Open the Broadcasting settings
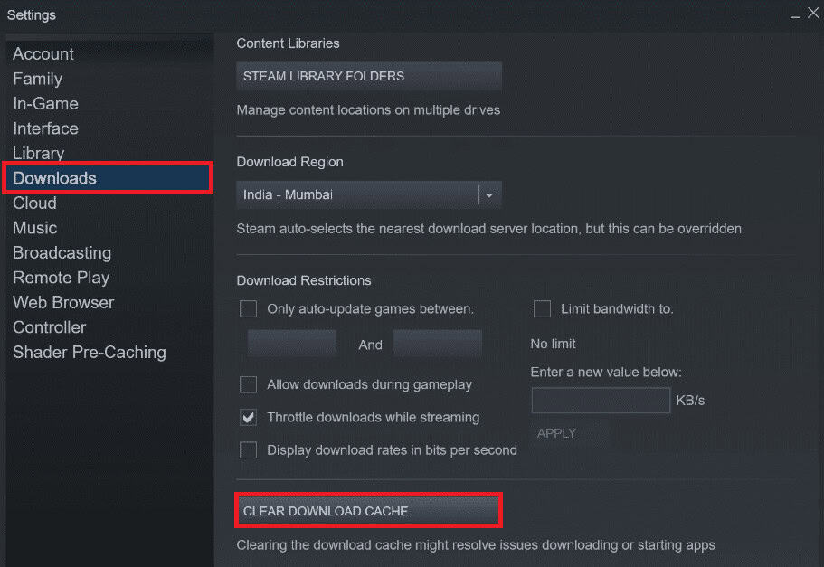This screenshot has height=567, width=824. tap(62, 252)
